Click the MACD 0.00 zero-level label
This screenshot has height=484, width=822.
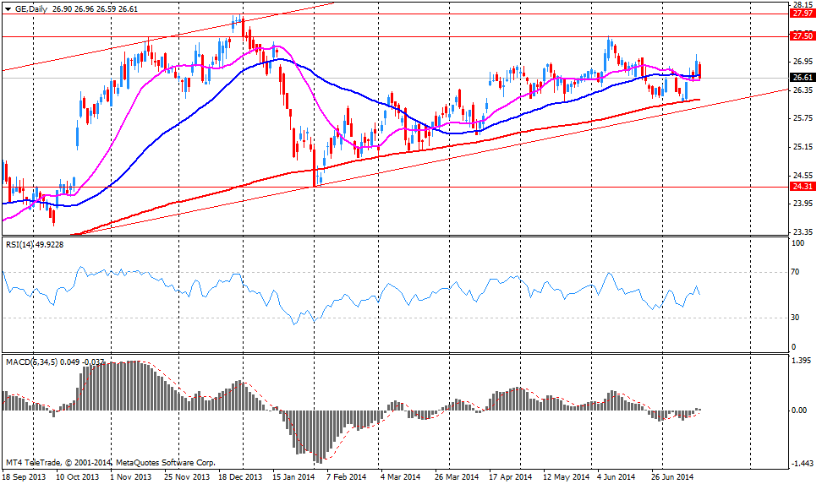[800, 411]
